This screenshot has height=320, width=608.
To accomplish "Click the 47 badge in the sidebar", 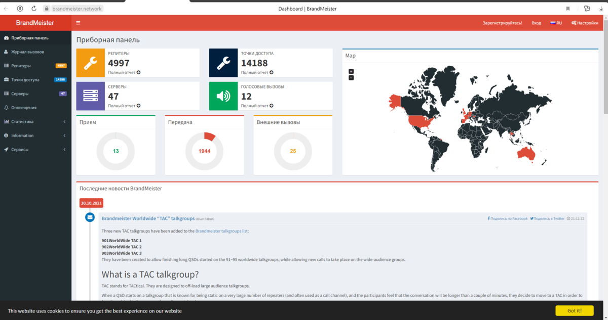I will click(x=63, y=94).
